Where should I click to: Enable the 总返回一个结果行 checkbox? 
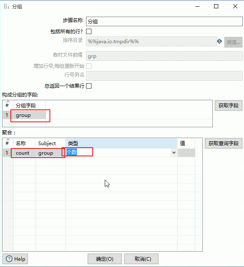pyautogui.click(x=89, y=86)
